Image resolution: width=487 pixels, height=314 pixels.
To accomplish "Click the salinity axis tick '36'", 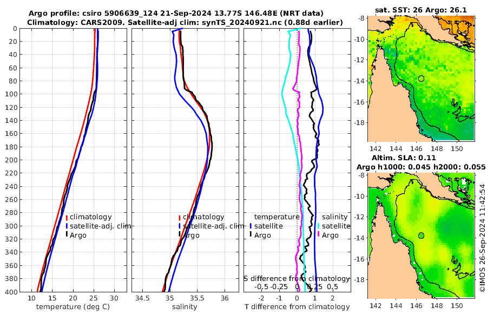I will 225,298.
